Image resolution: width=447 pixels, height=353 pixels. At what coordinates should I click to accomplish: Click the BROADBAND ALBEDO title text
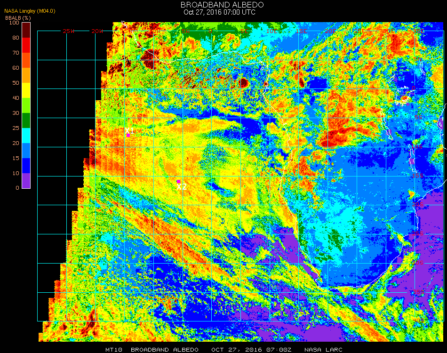222,5
